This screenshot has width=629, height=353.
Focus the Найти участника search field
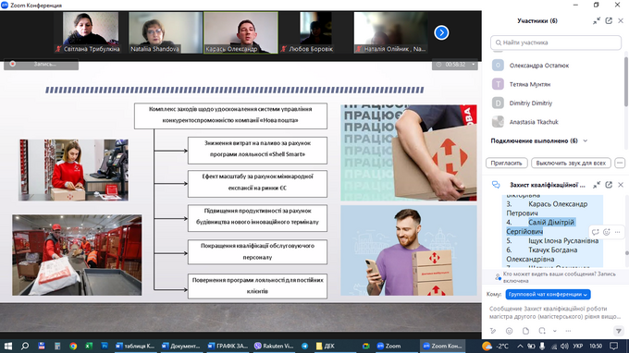[x=556, y=43]
